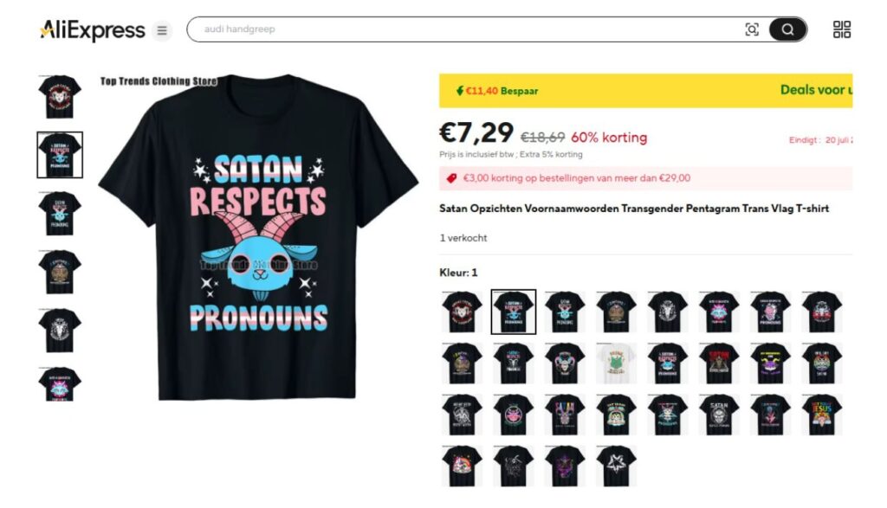Click the AliExpress logo
The image size is (887, 508).
(92, 30)
